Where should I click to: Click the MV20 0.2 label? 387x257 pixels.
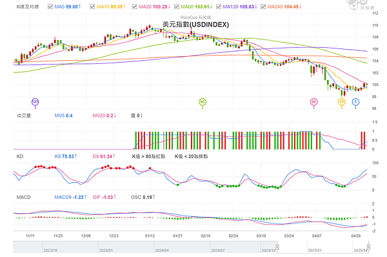[x=104, y=116]
